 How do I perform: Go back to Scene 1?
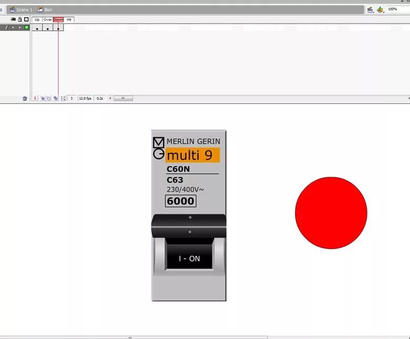point(21,9)
